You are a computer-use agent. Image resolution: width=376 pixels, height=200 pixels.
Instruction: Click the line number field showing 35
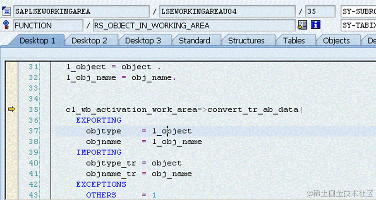(x=320, y=11)
